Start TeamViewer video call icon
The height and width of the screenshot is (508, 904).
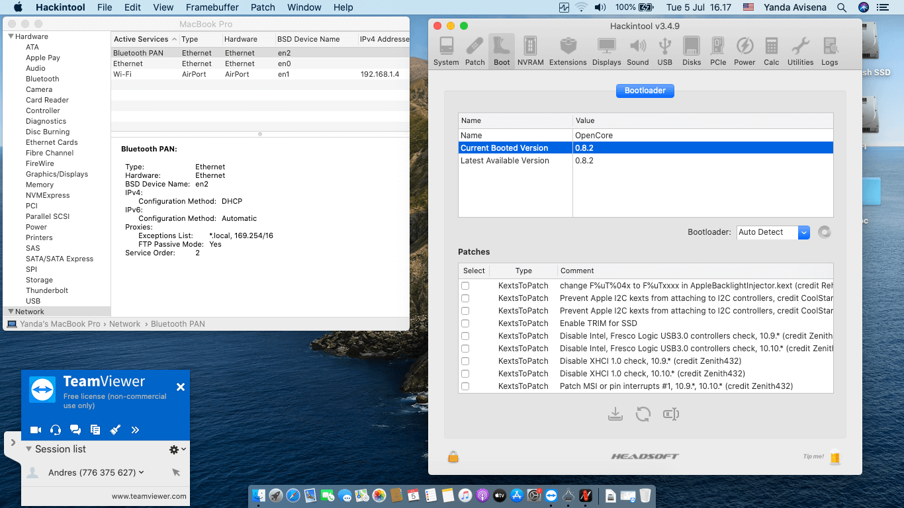point(36,430)
